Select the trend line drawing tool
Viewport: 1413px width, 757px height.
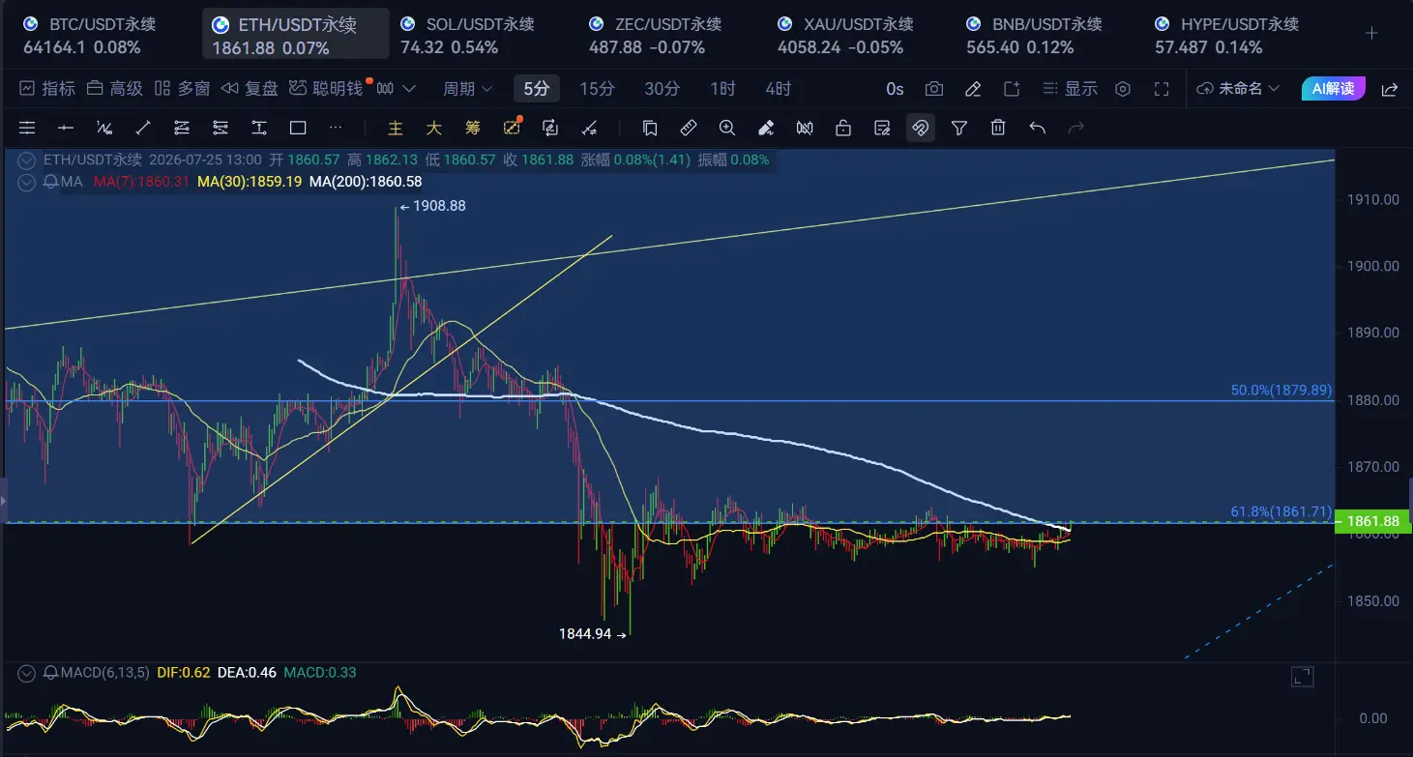(x=143, y=128)
